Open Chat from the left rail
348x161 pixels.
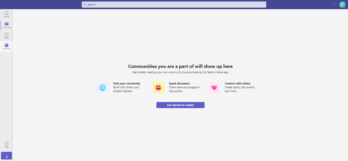[x=7, y=36]
